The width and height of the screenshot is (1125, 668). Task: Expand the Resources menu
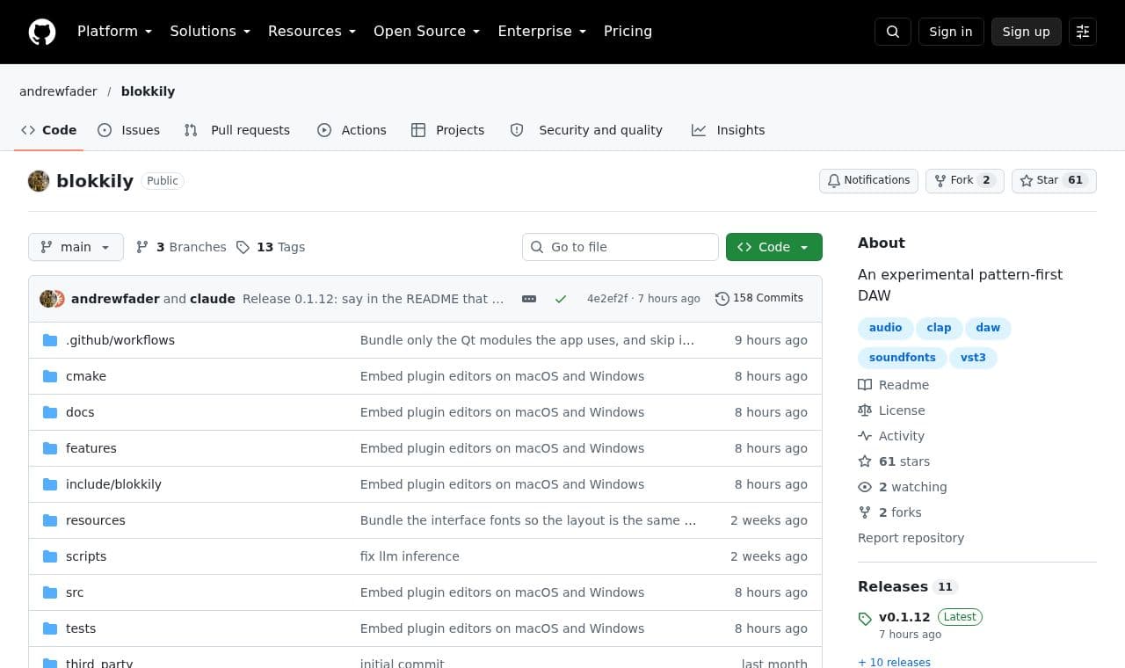(x=312, y=32)
